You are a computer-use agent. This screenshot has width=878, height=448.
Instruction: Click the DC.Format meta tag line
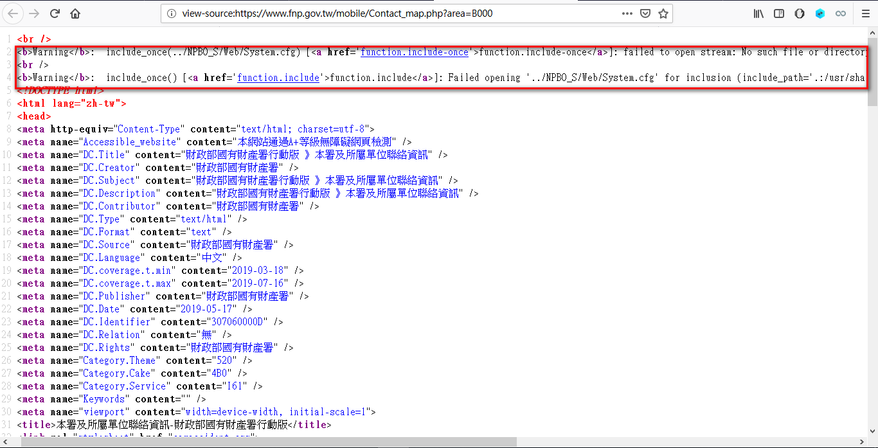[125, 232]
